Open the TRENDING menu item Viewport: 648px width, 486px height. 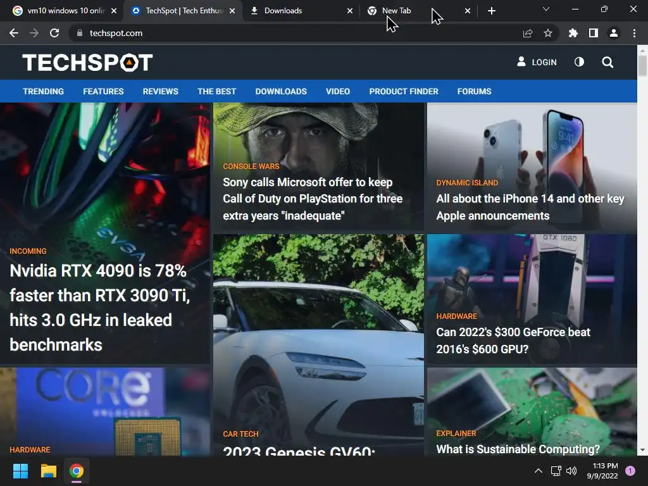44,91
